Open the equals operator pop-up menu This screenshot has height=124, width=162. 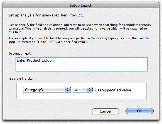click(83, 90)
